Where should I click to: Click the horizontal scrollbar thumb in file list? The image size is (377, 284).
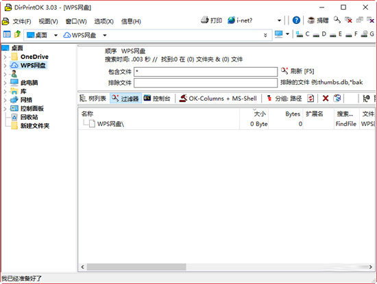coord(136,267)
